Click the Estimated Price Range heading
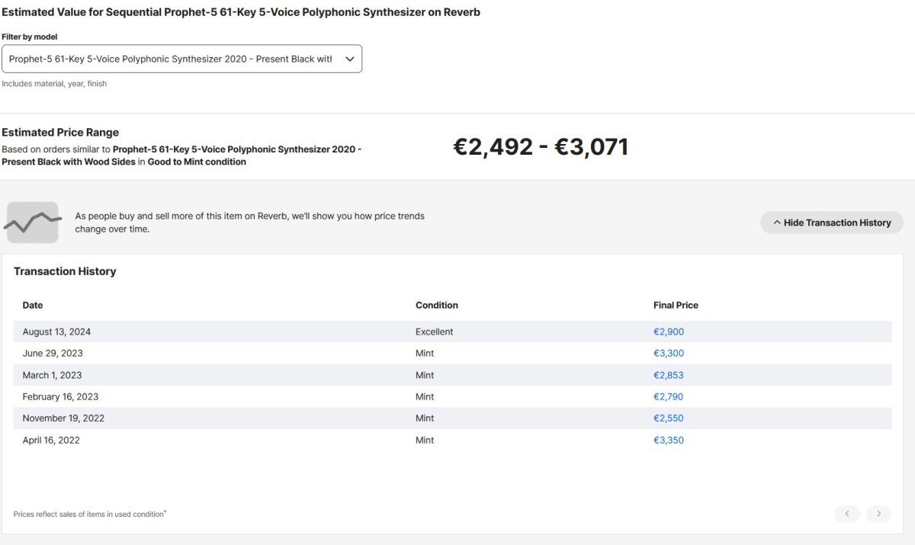915x545 pixels. click(x=60, y=132)
